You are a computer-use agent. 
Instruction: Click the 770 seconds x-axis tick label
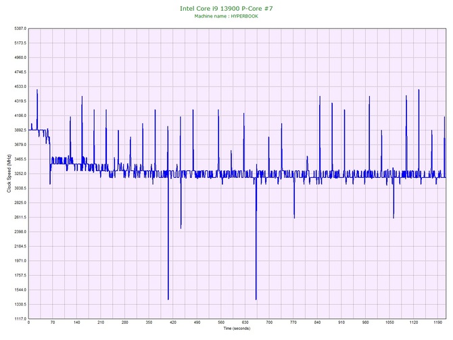293,322
